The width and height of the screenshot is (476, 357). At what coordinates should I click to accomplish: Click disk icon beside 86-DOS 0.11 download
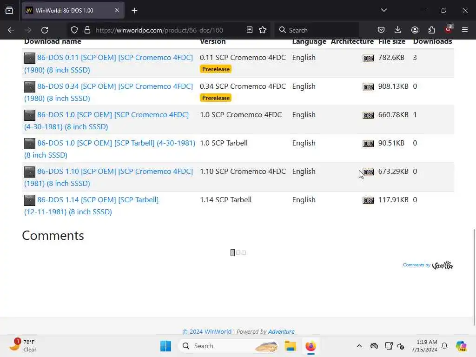pyautogui.click(x=30, y=58)
